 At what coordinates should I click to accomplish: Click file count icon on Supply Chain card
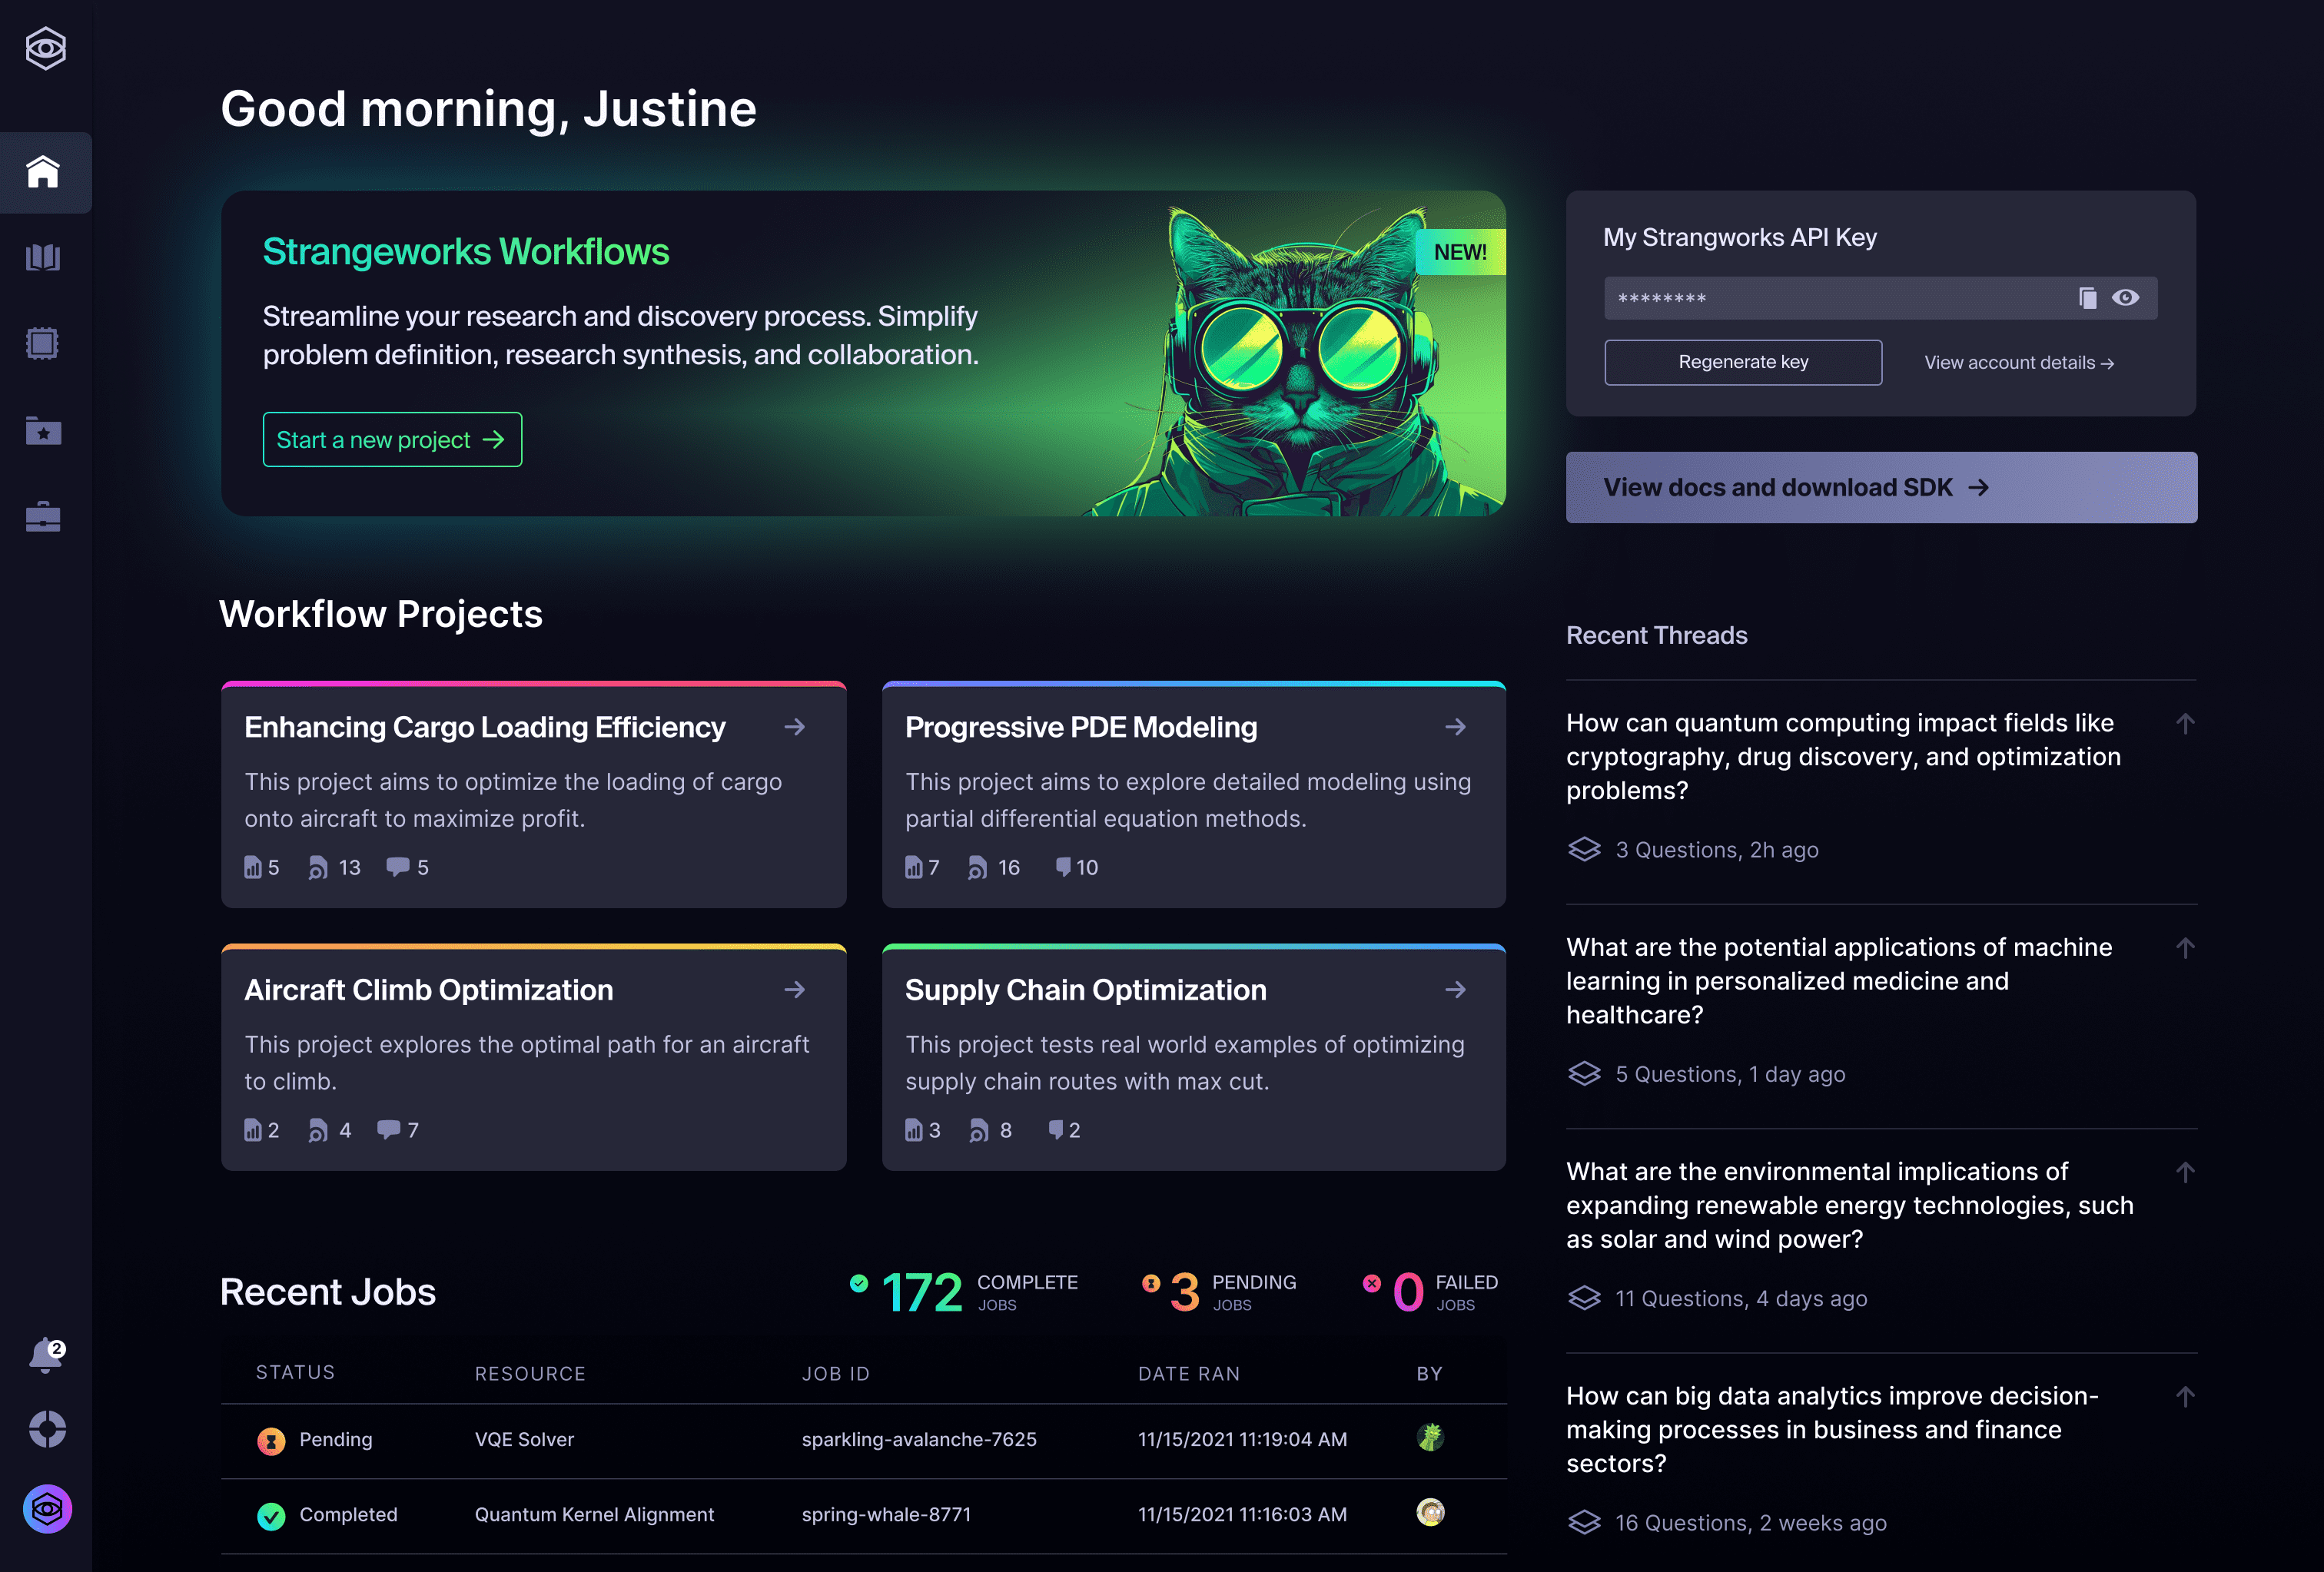(914, 1130)
